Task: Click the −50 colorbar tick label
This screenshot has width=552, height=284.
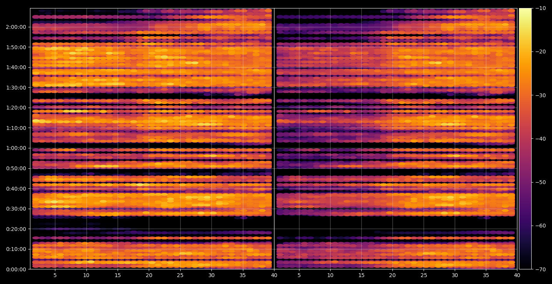Action: point(540,182)
